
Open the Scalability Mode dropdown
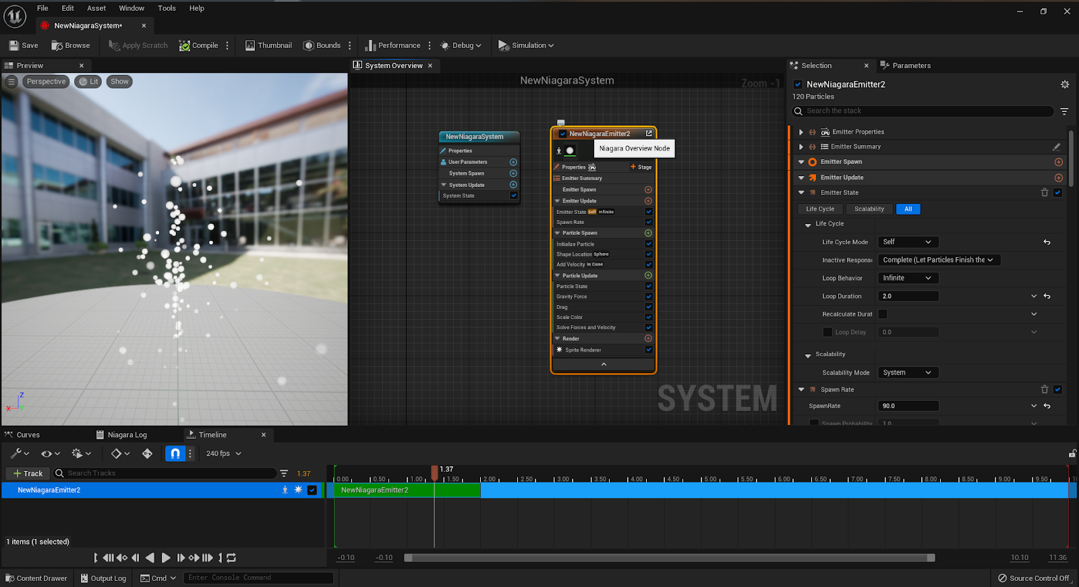pos(908,372)
